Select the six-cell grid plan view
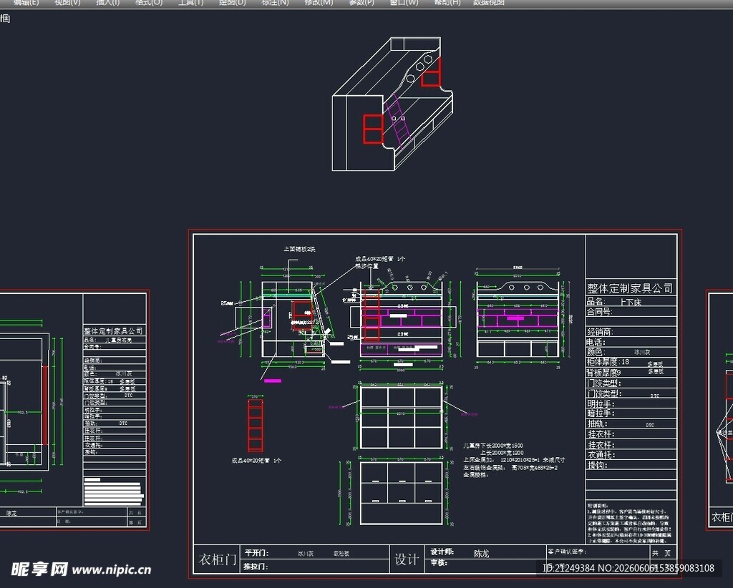Screen dimensions: 733x588 [x=401, y=417]
